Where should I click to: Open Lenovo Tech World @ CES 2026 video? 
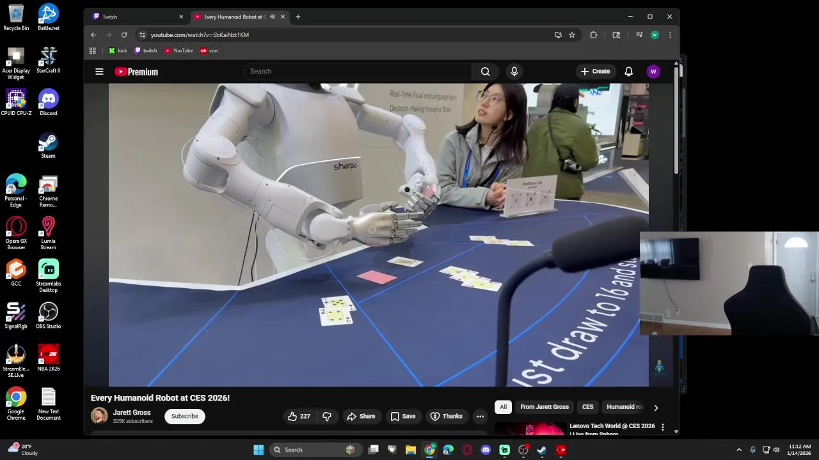(x=612, y=426)
